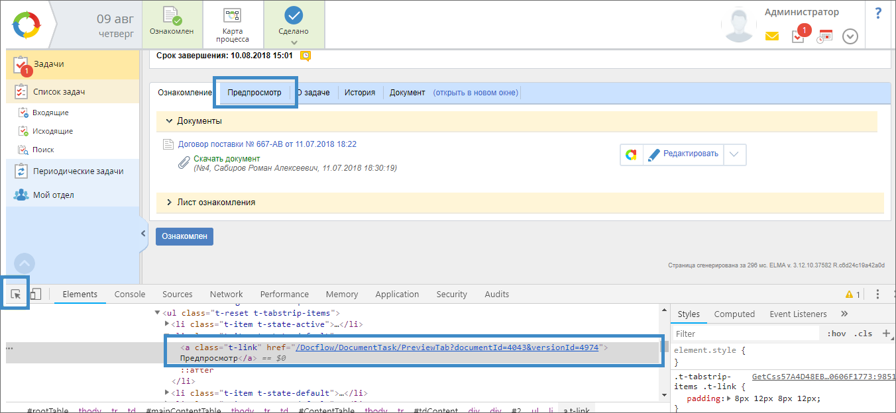Click the ELMA logo icon

pos(27,25)
